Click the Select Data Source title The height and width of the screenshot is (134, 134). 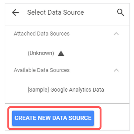pos(56,13)
